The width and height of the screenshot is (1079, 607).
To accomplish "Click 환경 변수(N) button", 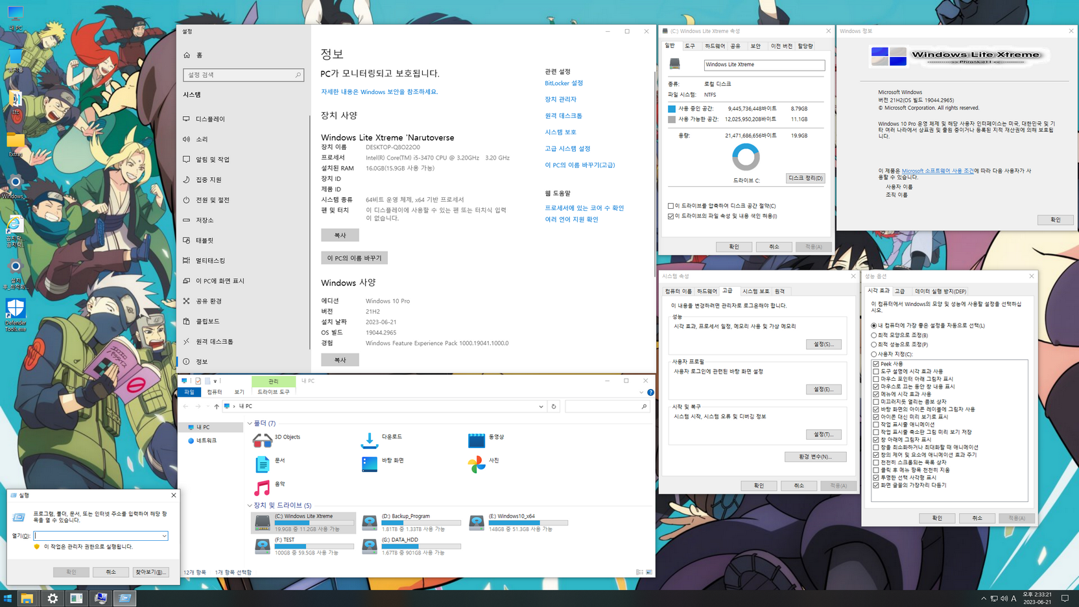I will 815,457.
